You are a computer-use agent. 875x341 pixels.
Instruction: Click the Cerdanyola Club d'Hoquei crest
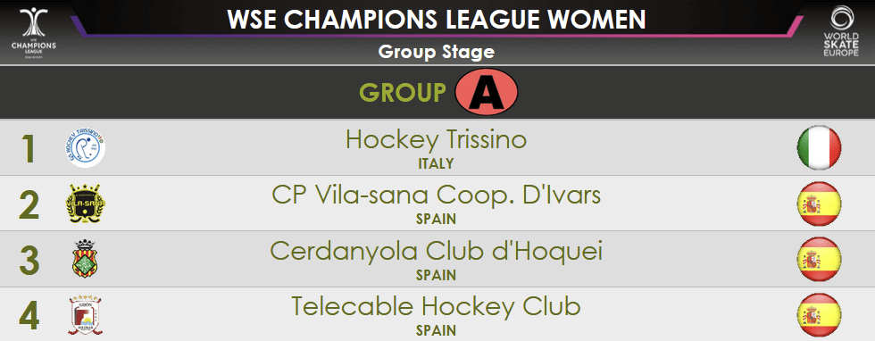(x=86, y=260)
